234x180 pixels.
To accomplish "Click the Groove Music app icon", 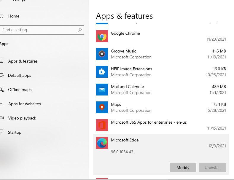I will click(x=102, y=54).
